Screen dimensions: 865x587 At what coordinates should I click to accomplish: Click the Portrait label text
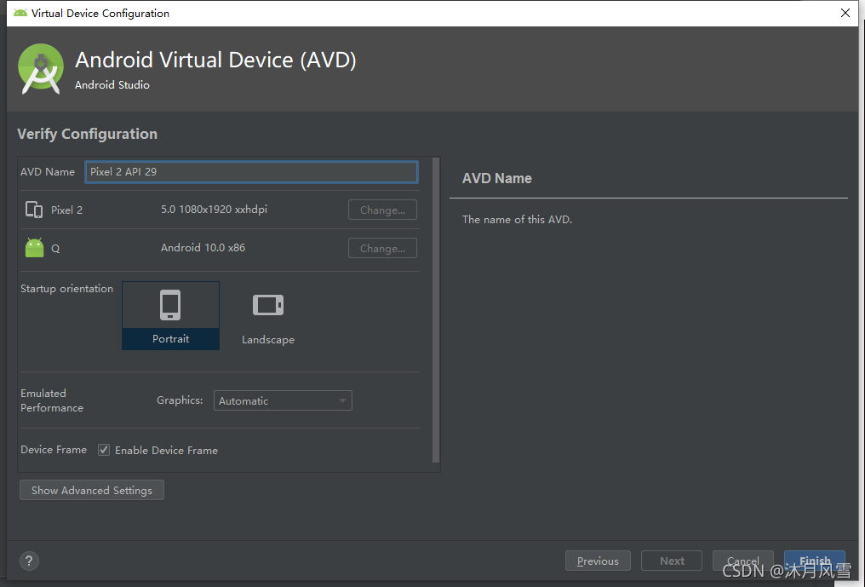[170, 339]
